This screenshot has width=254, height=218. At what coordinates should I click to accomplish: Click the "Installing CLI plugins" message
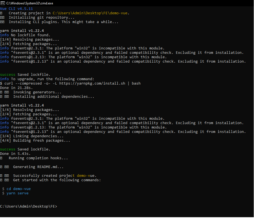pos(64,22)
